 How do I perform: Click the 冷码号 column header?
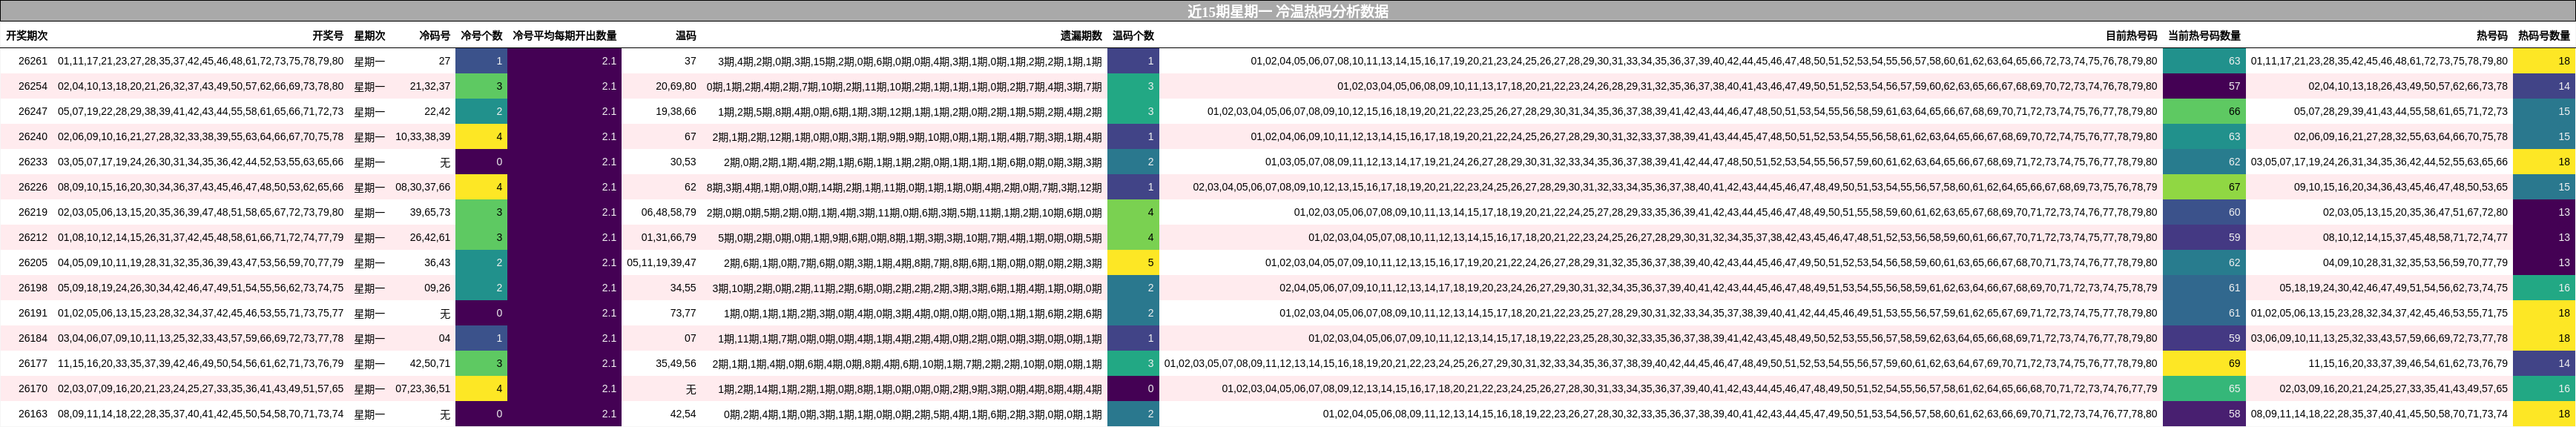[435, 35]
